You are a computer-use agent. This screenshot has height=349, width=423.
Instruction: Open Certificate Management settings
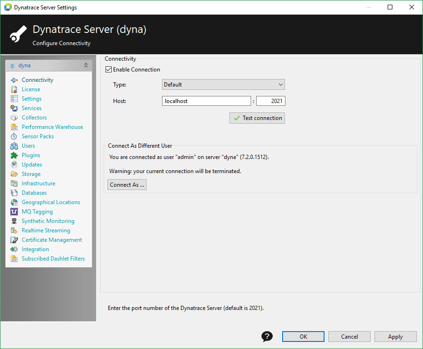(52, 240)
